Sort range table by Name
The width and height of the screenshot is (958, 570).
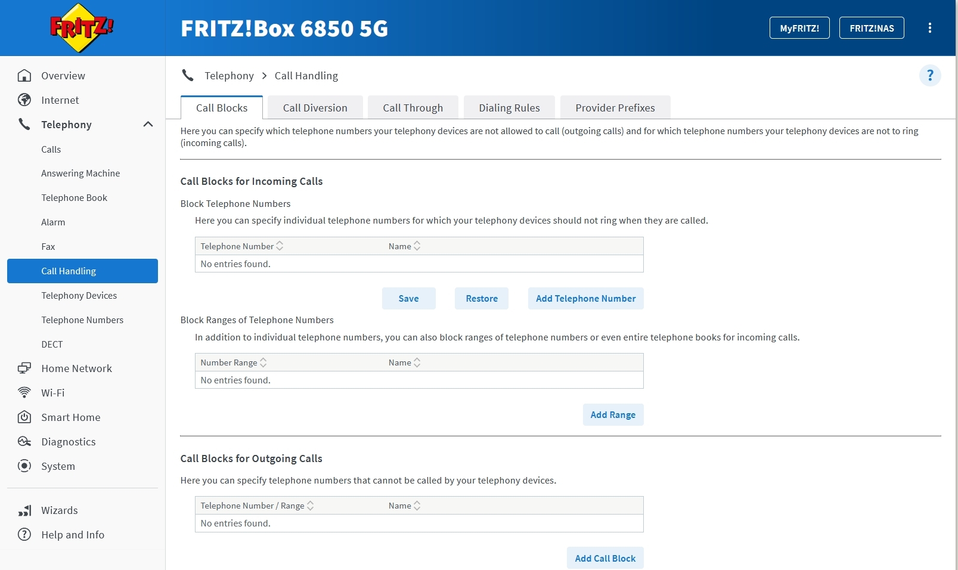coord(405,363)
